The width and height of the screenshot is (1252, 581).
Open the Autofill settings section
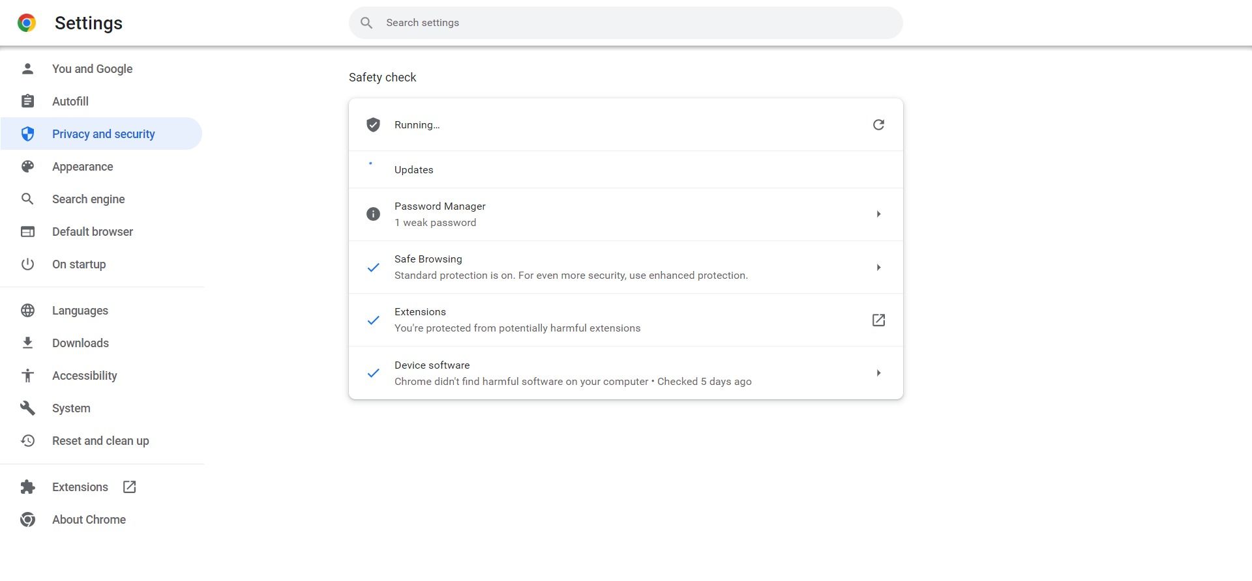70,102
